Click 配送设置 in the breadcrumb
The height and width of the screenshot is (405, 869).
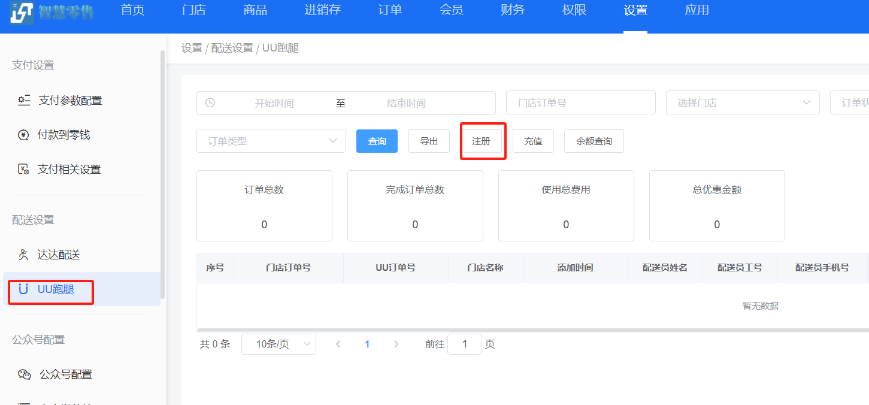[x=232, y=48]
